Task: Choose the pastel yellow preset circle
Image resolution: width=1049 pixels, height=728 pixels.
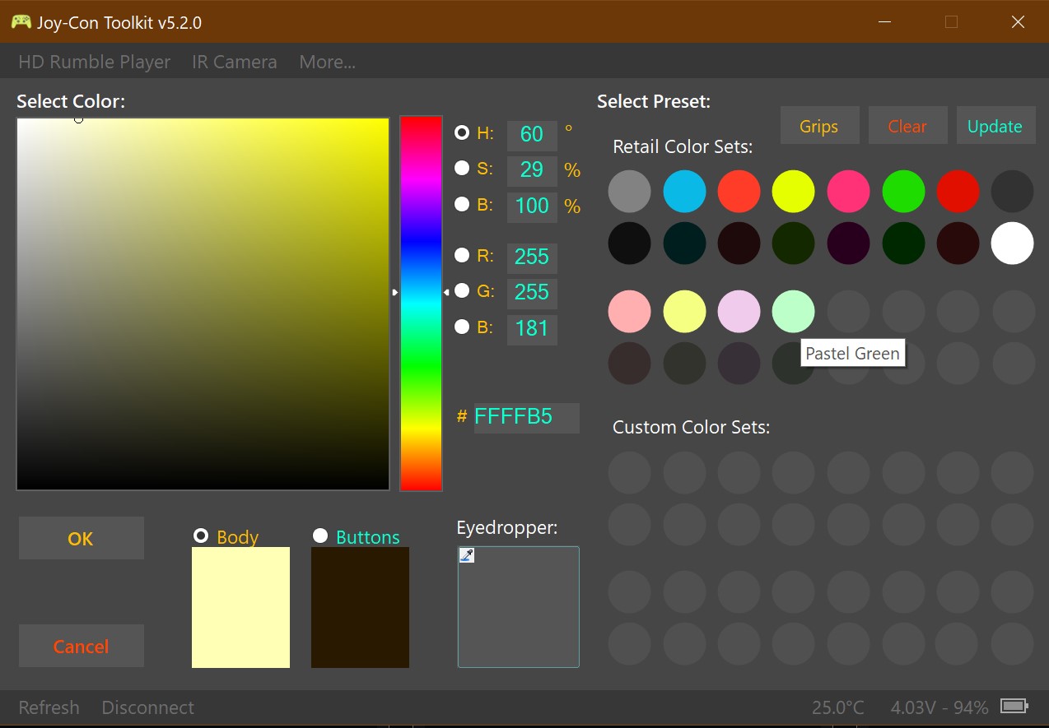Action: click(684, 312)
